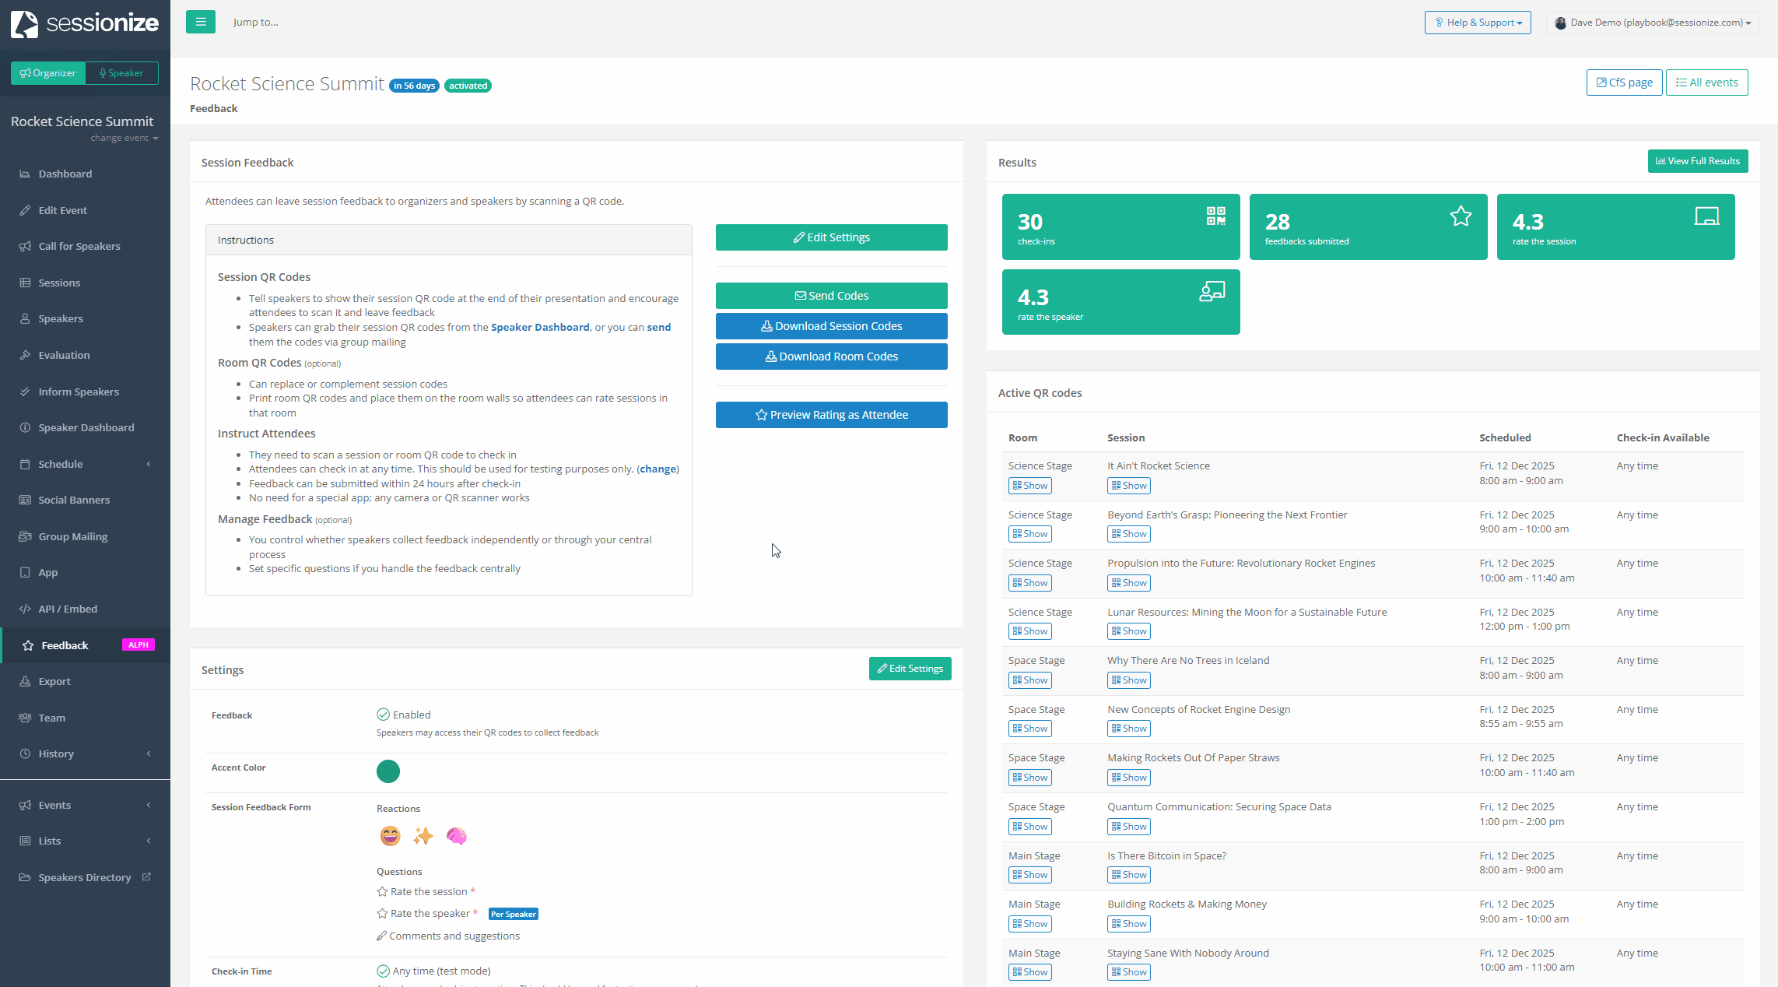Viewport: 1778px width, 987px height.
Task: Open Help & Support dropdown
Action: click(1477, 23)
